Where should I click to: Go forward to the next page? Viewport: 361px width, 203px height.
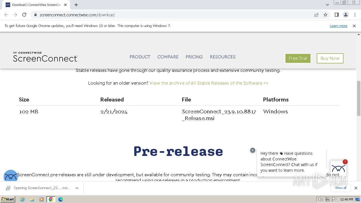[15, 15]
